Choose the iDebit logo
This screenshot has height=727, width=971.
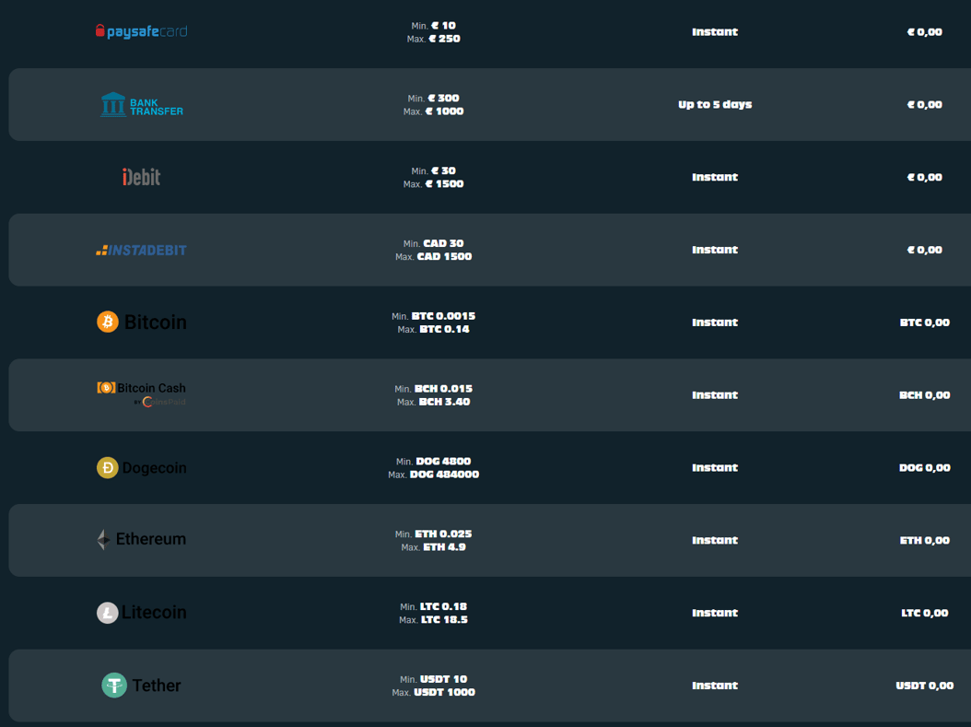[x=141, y=177]
